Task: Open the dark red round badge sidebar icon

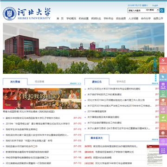Action: pyautogui.click(x=163, y=134)
